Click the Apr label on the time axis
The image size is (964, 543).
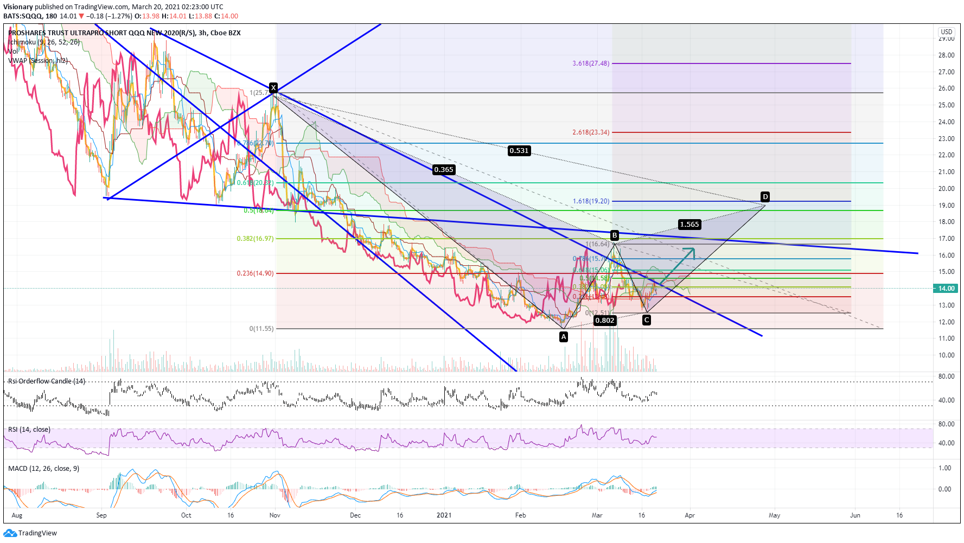(690, 515)
